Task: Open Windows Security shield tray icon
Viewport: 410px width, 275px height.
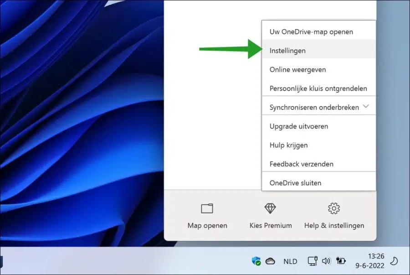Action: pyautogui.click(x=256, y=261)
